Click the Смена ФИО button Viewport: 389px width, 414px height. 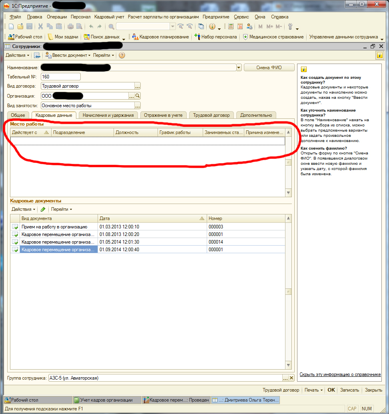pyautogui.click(x=269, y=68)
